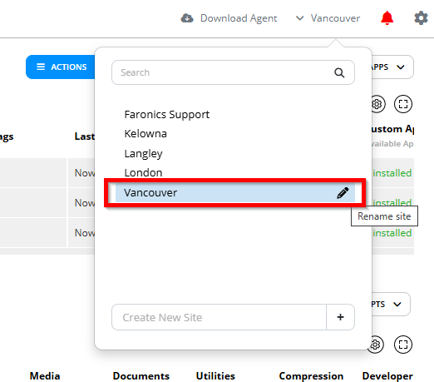This screenshot has height=382, width=434.
Task: Click the red notification bell icon
Action: (387, 18)
